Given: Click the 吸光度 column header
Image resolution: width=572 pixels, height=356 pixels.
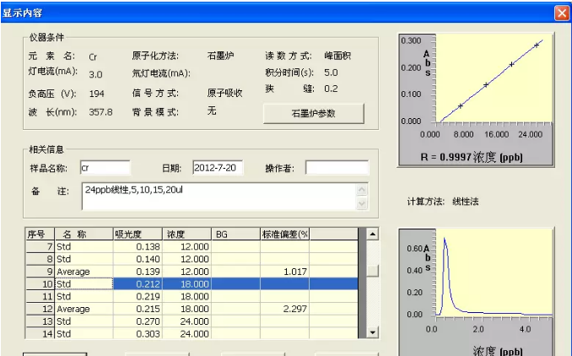Looking at the screenshot, I should [138, 234].
